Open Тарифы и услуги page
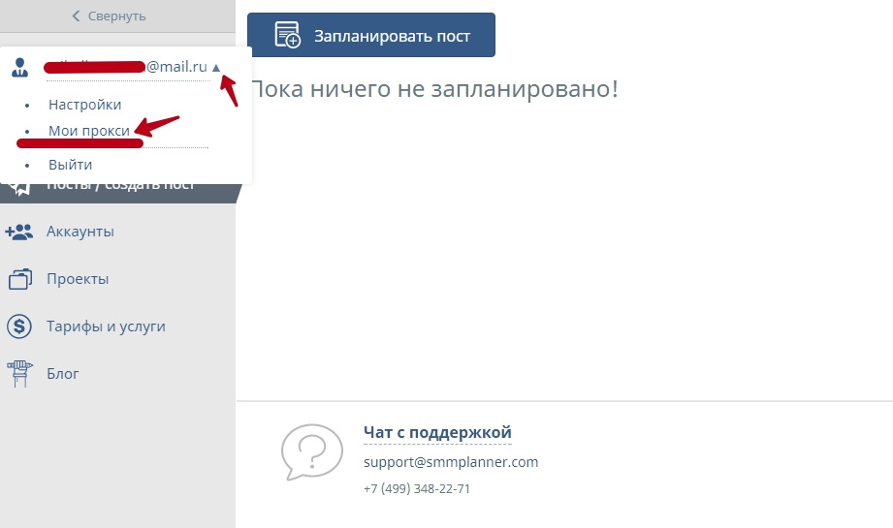Image resolution: width=893 pixels, height=528 pixels. 105,326
